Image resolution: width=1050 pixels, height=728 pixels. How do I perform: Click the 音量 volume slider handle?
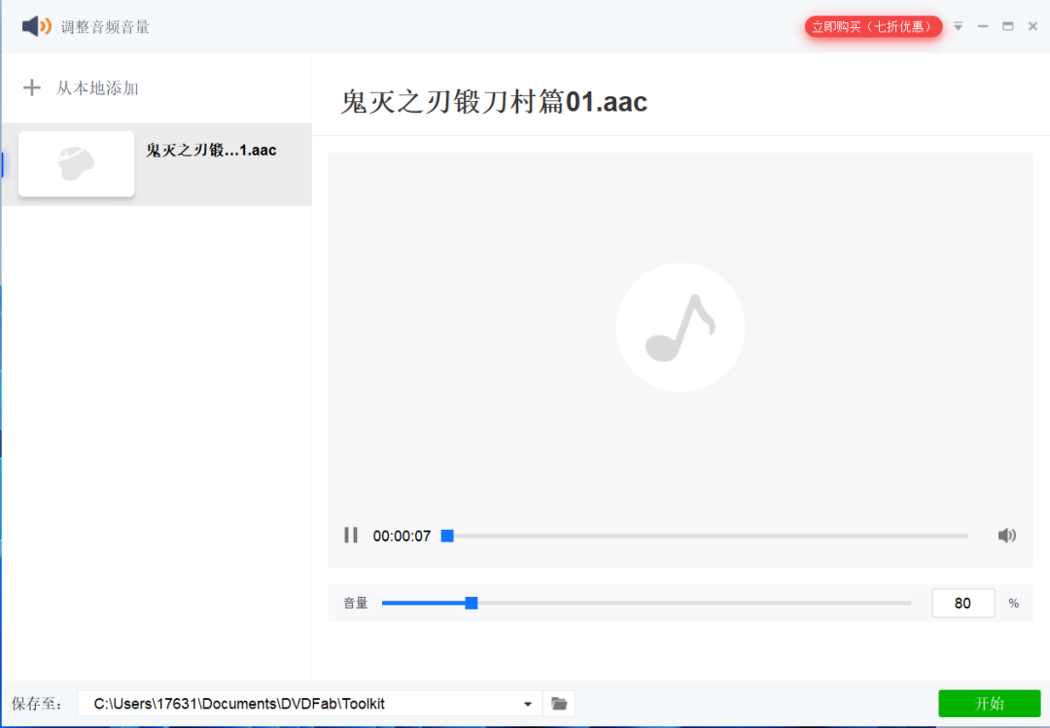click(472, 603)
